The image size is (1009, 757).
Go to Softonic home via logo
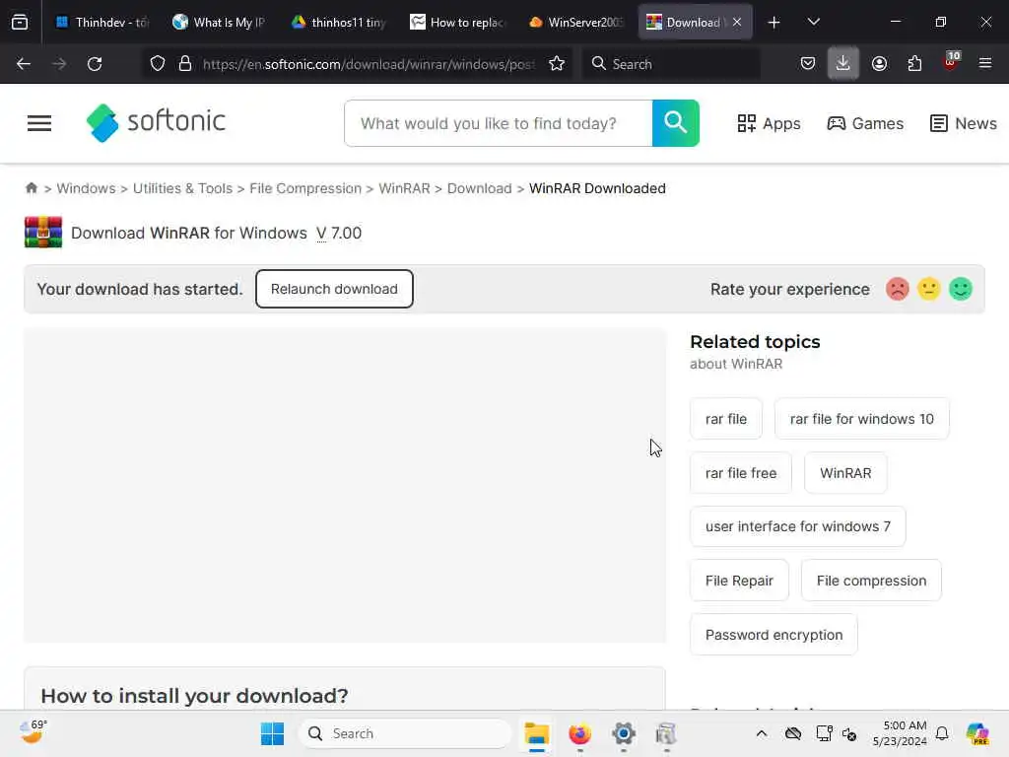157,122
